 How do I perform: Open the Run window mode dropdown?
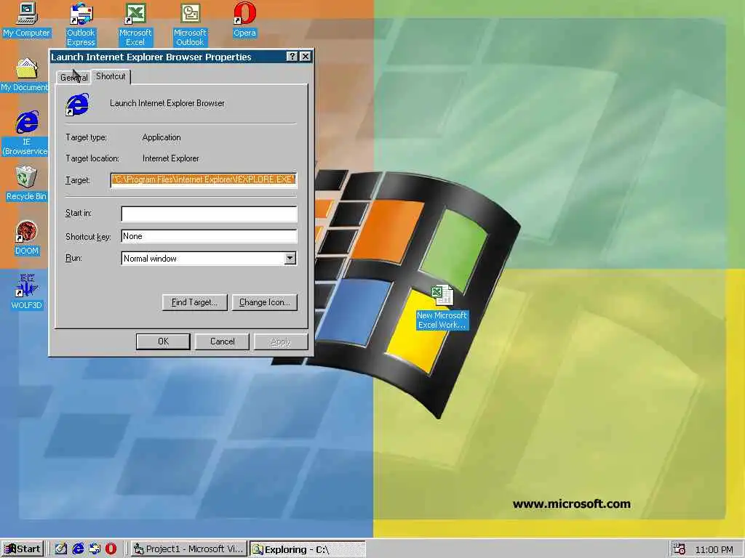click(290, 258)
